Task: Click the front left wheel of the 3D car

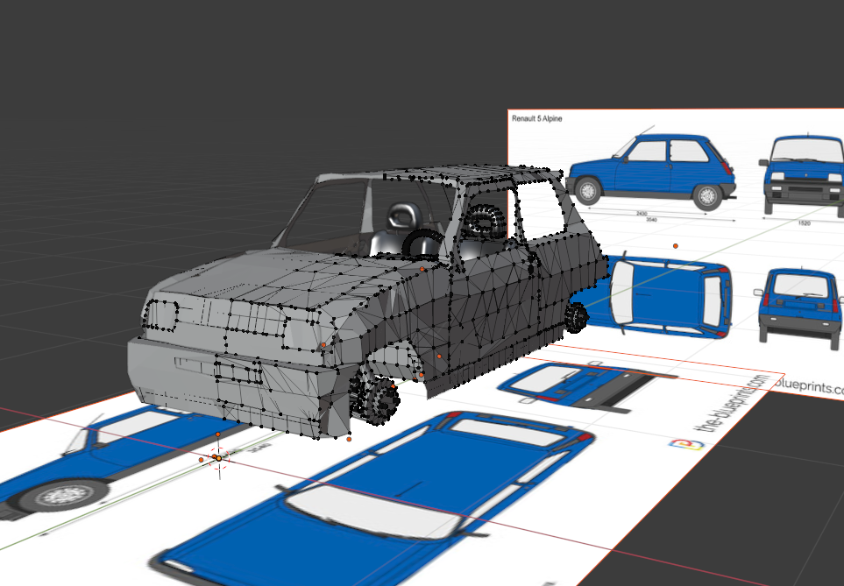Action: pyautogui.click(x=377, y=399)
